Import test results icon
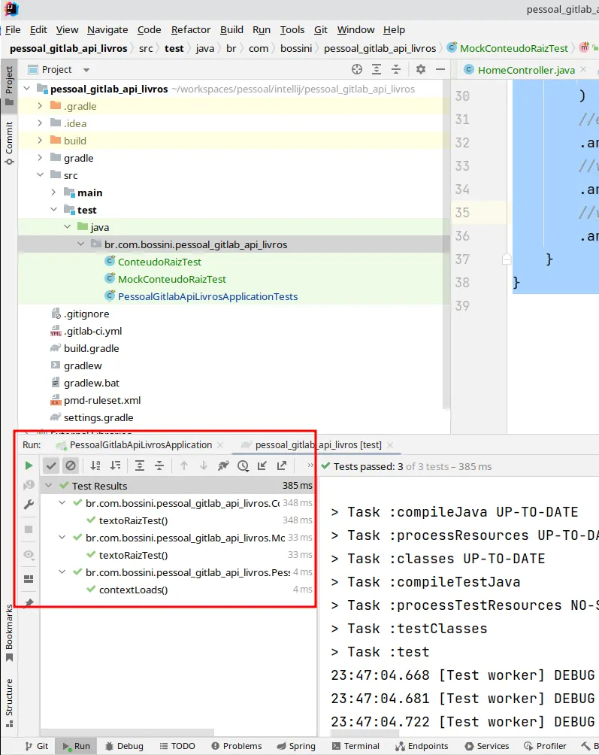 coord(262,465)
